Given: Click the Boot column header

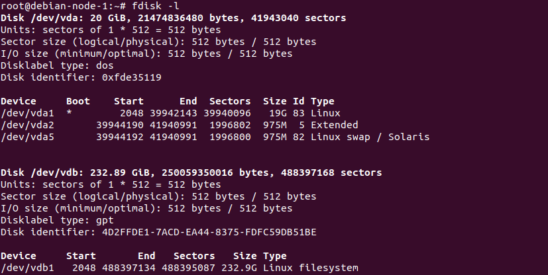Looking at the screenshot, I should [x=78, y=101].
